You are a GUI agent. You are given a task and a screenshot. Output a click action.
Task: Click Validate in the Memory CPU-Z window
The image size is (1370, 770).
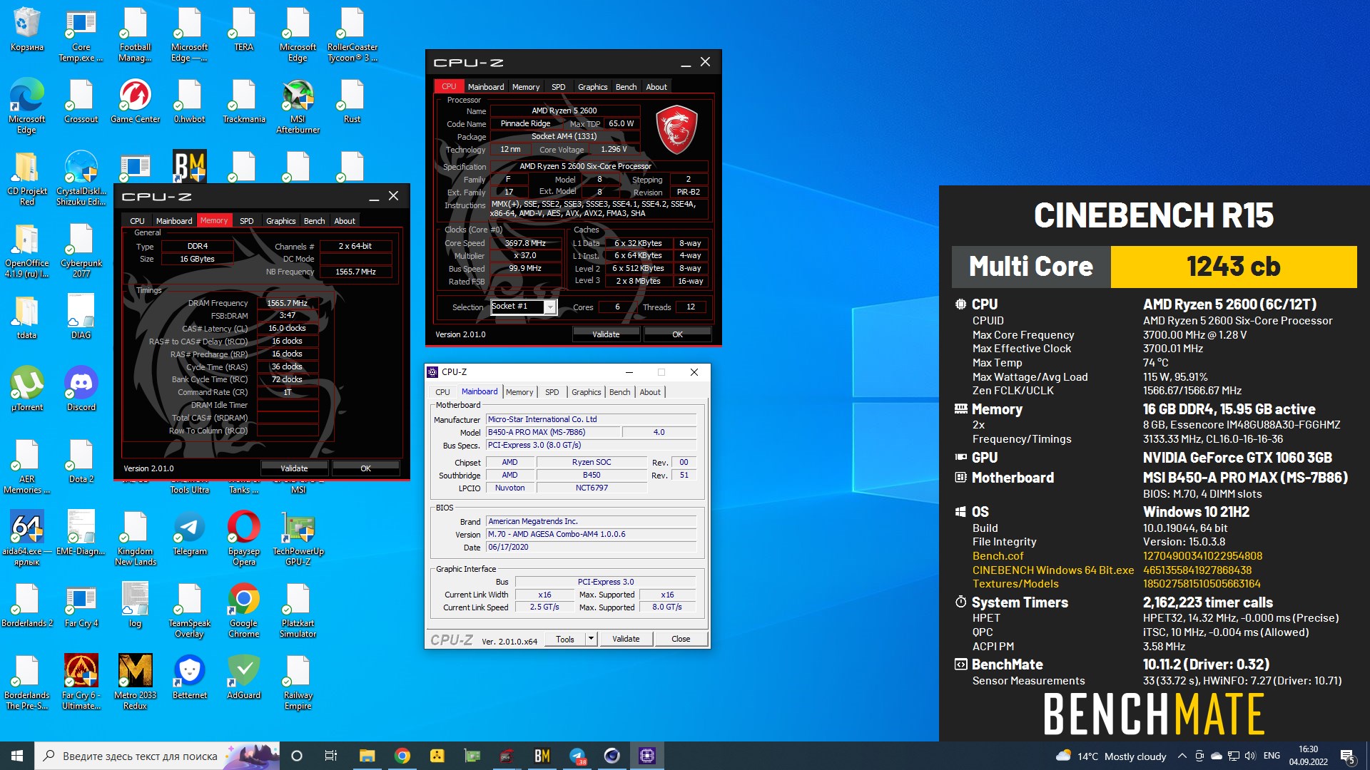pyautogui.click(x=294, y=468)
